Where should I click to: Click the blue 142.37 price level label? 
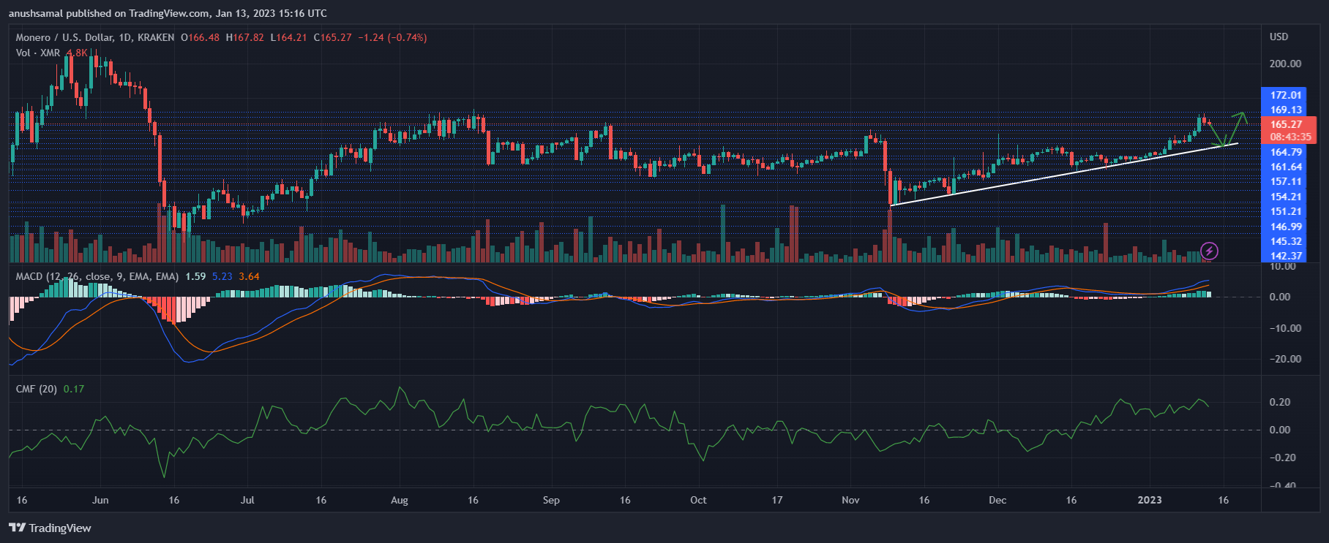point(1285,256)
